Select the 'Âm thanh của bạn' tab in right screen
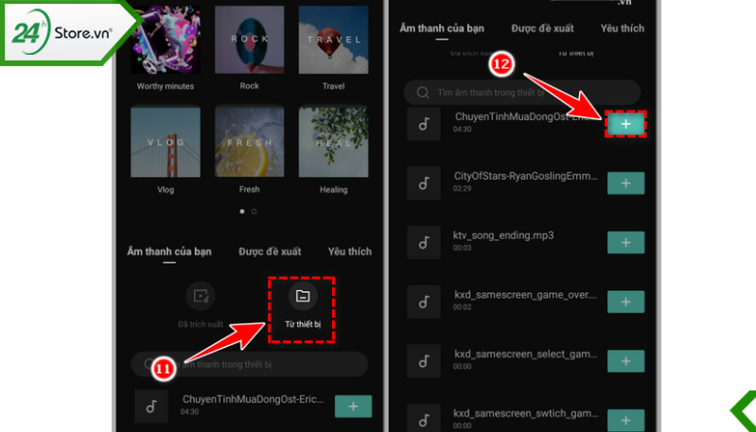Image resolution: width=756 pixels, height=432 pixels. 442,28
